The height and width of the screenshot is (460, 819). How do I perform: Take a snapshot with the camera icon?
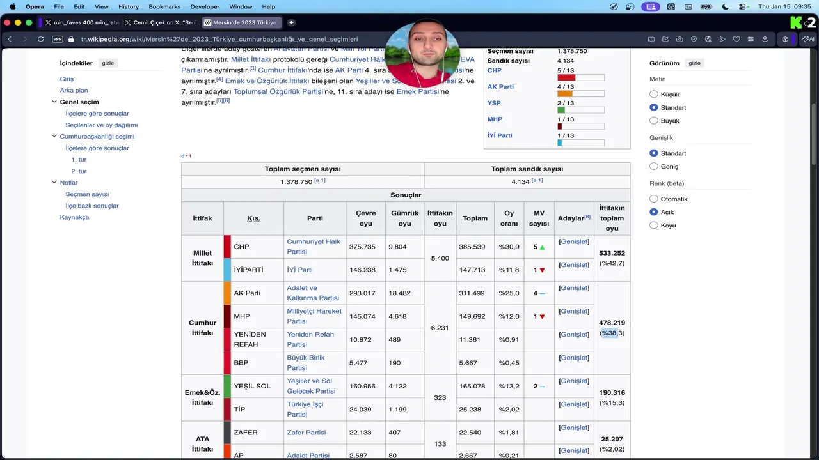[x=680, y=39]
